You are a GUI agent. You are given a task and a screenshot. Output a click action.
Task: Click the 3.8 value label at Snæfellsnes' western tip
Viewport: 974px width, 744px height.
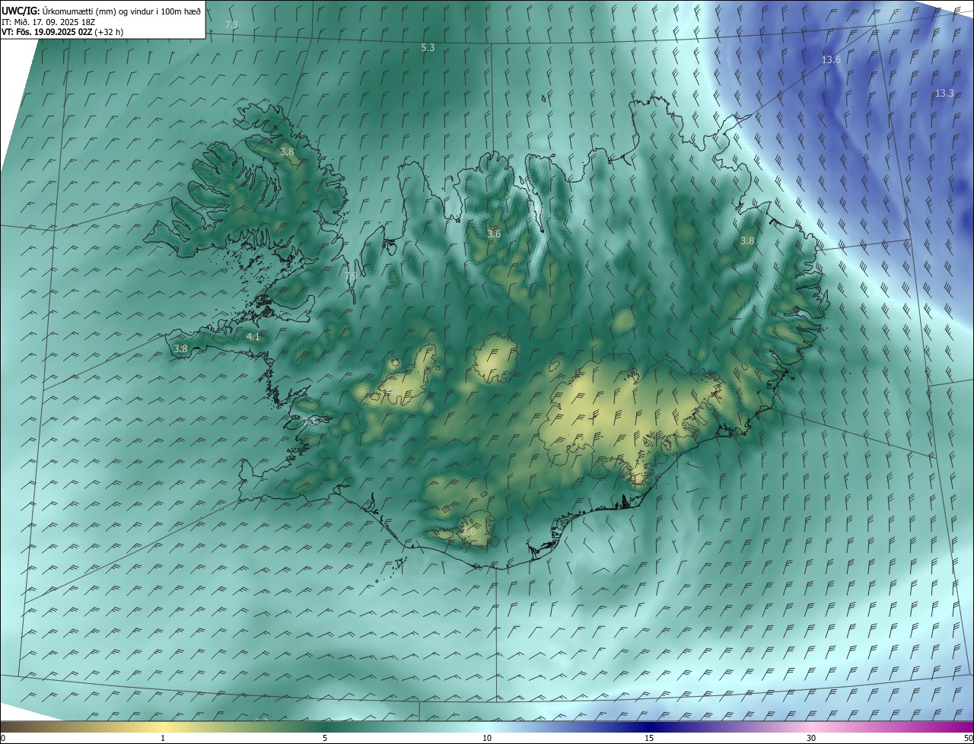pos(180,348)
